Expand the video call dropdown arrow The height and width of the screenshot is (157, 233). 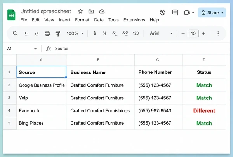(193, 13)
